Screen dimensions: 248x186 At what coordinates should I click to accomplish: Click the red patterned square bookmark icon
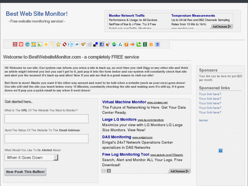pyautogui.click(x=15, y=44)
